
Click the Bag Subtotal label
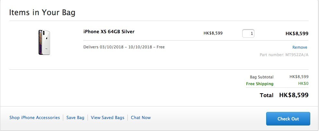[262, 77]
